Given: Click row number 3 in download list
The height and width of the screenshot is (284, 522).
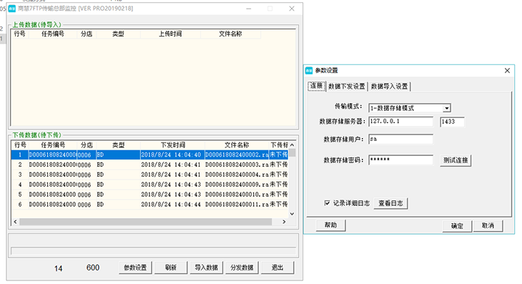Looking at the screenshot, I should coord(20,175).
